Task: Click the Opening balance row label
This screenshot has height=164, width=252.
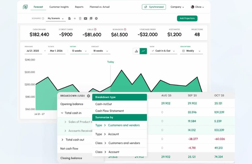Action: tap(72, 104)
